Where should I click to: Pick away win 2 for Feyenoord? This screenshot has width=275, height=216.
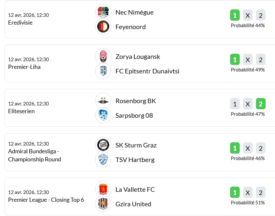(x=261, y=15)
